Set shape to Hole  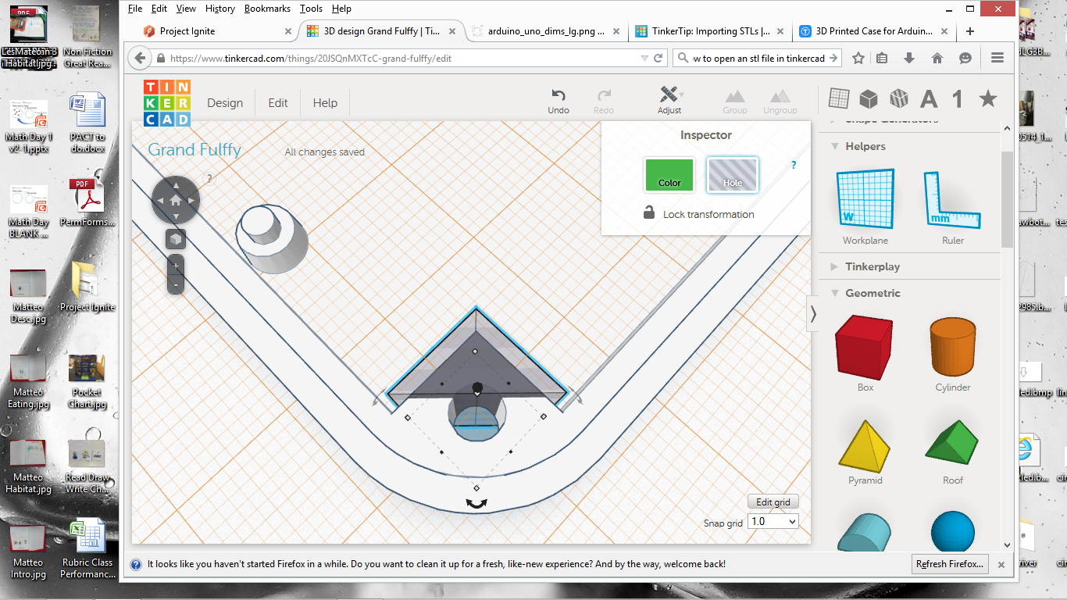tap(732, 175)
